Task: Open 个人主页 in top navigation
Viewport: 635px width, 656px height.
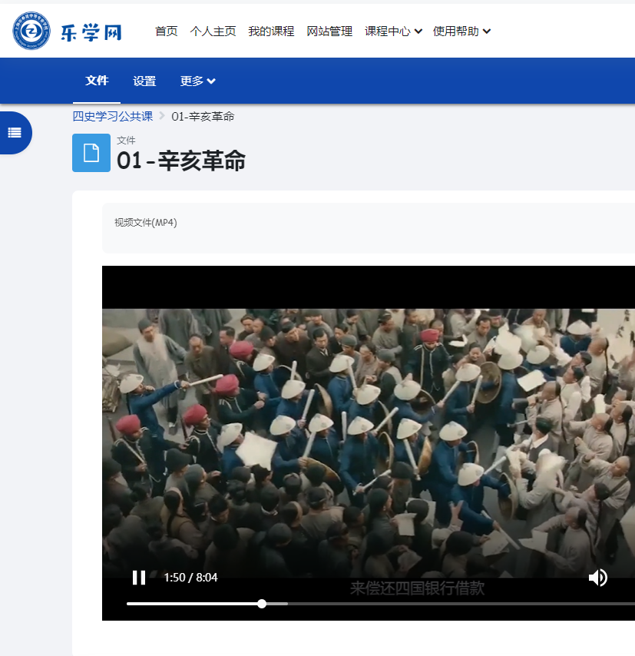Action: 213,31
